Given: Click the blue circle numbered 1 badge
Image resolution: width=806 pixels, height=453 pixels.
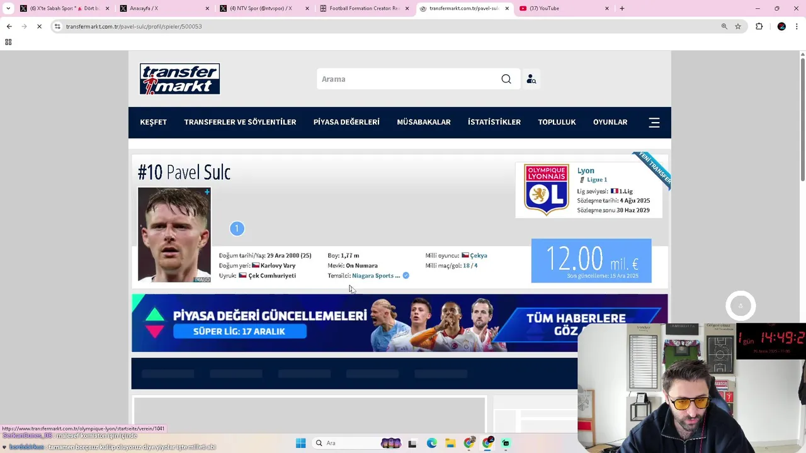Looking at the screenshot, I should pos(237,228).
